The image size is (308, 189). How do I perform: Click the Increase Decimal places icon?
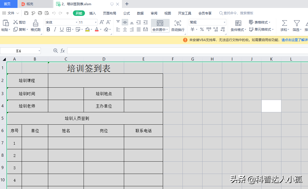216,29
